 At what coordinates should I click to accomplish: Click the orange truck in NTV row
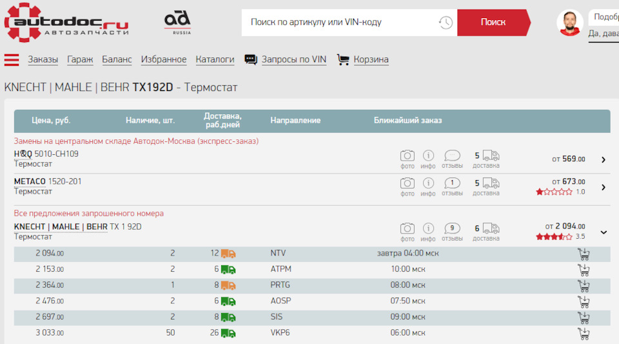tap(228, 254)
